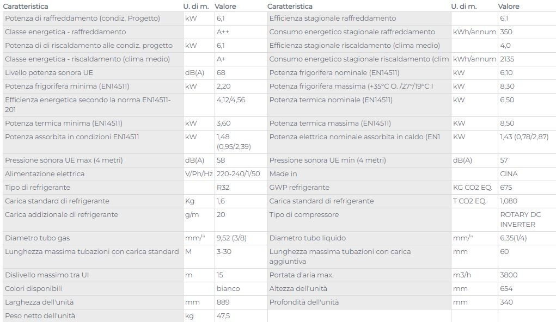Select the Classe energetica raffreddamento A++ value
Screen dimensions: 556x322
tap(223, 32)
